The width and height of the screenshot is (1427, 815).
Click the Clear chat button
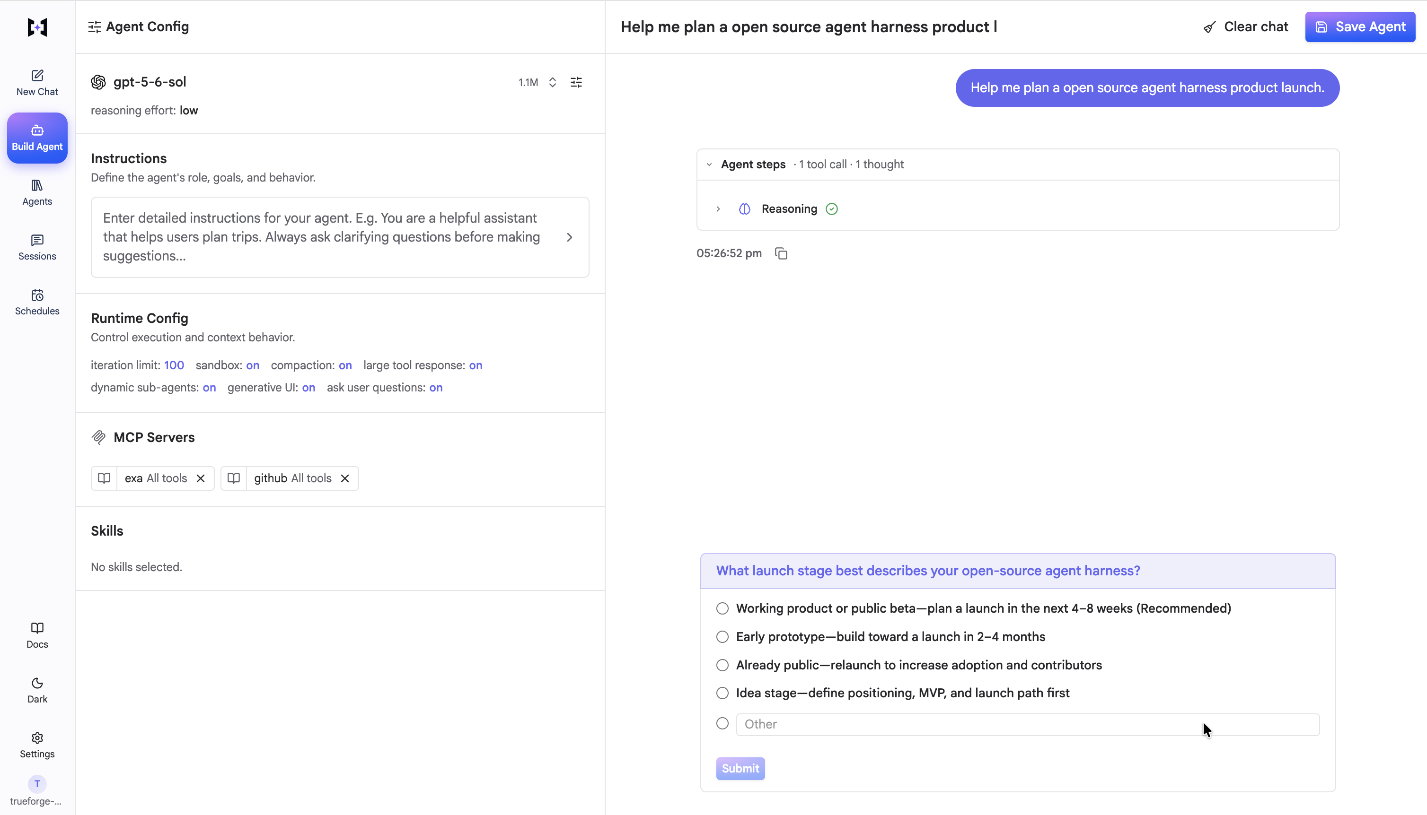click(x=1245, y=27)
